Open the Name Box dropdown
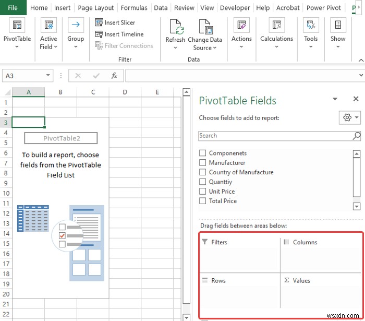 pos(48,75)
